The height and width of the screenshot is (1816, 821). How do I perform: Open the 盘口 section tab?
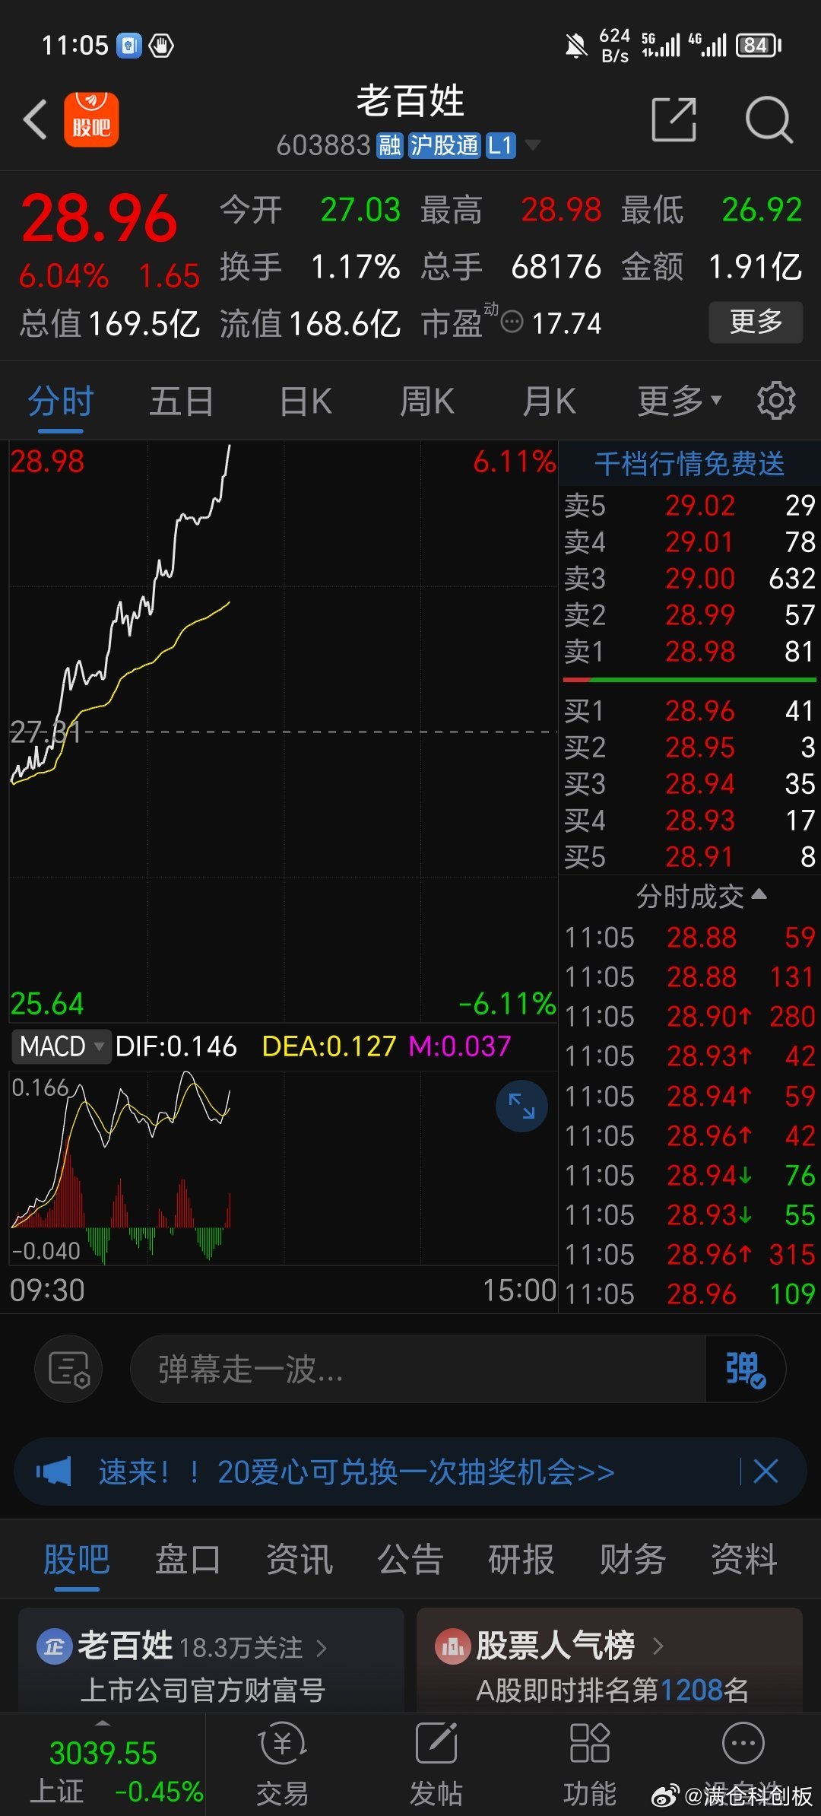[188, 1560]
